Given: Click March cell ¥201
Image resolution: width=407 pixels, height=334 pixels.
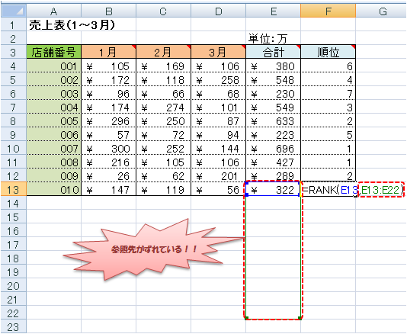Looking at the screenshot, I should tap(218, 176).
